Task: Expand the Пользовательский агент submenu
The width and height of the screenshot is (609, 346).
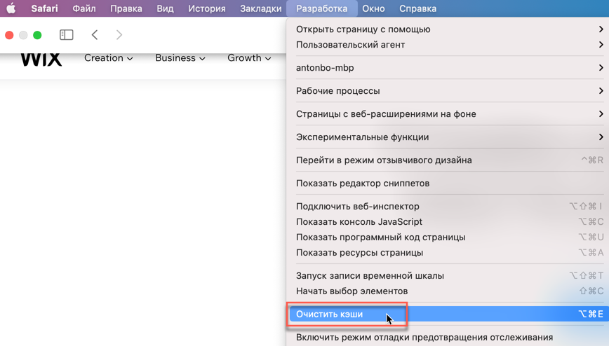Action: [449, 45]
